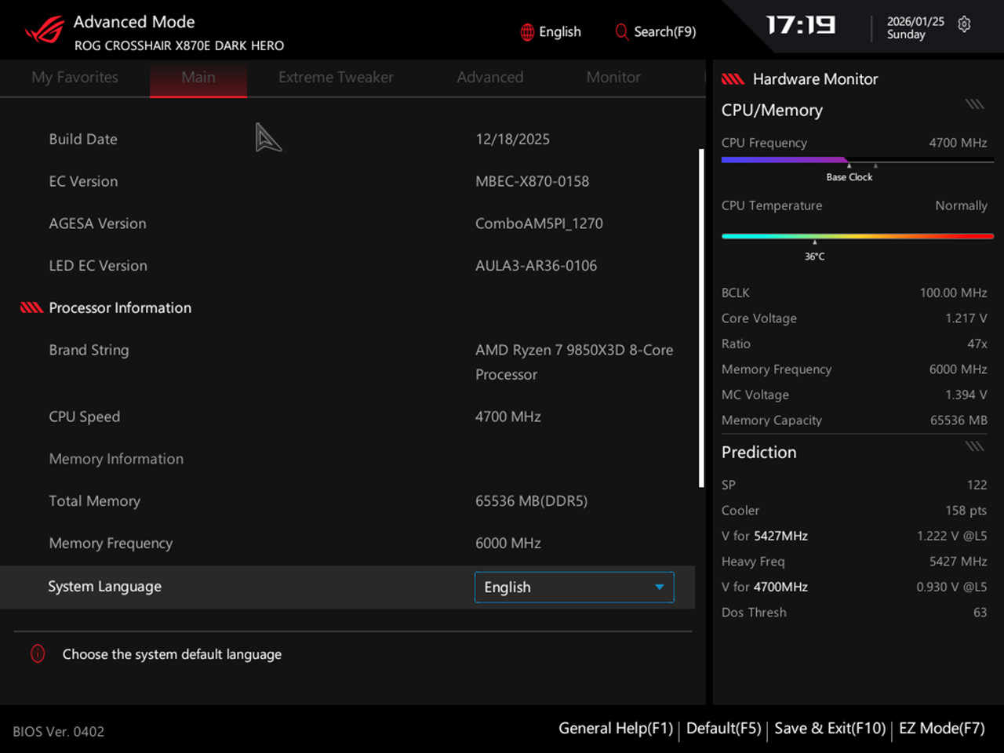Click the search magnifier icon

click(621, 32)
